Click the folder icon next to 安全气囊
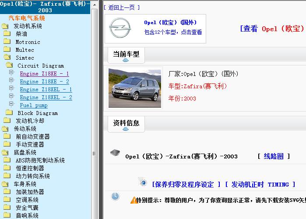 pyautogui.click(x=7, y=207)
